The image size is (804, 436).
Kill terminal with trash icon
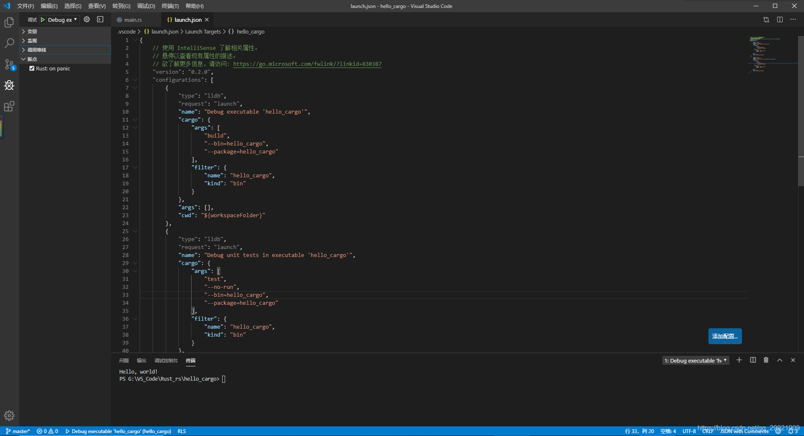pyautogui.click(x=766, y=360)
